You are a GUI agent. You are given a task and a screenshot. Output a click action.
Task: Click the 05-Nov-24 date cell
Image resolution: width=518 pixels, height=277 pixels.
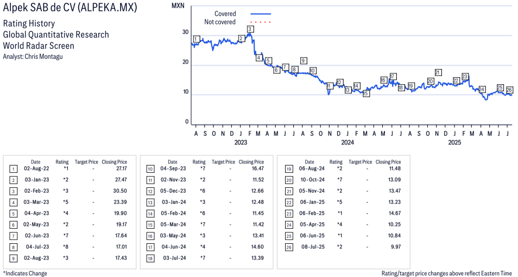tap(312, 191)
